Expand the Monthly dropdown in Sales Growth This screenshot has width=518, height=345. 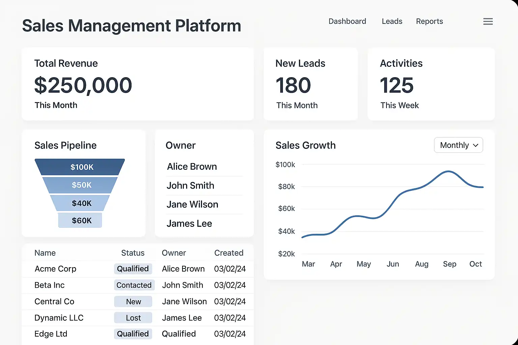pos(458,145)
